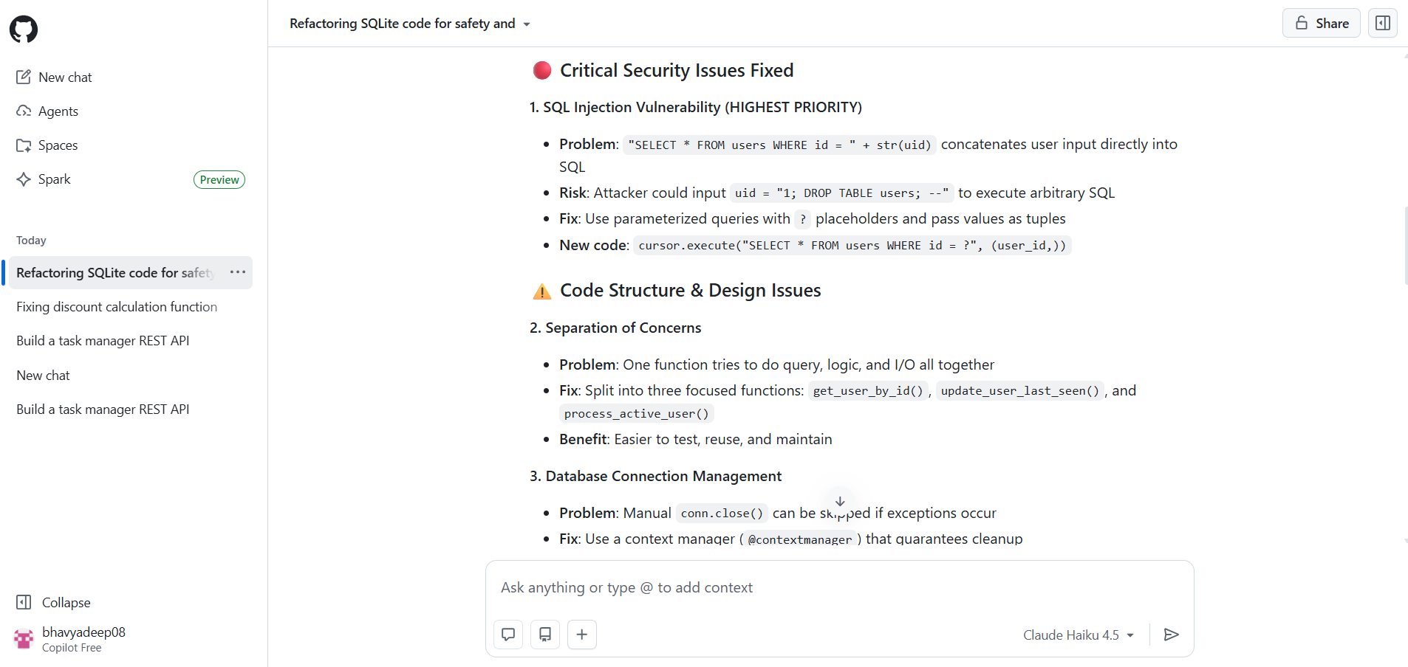Click the feedback speech-bubble icon
The width and height of the screenshot is (1408, 667).
pyautogui.click(x=508, y=634)
